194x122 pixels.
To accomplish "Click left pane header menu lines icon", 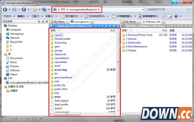I will (x=114, y=26).
